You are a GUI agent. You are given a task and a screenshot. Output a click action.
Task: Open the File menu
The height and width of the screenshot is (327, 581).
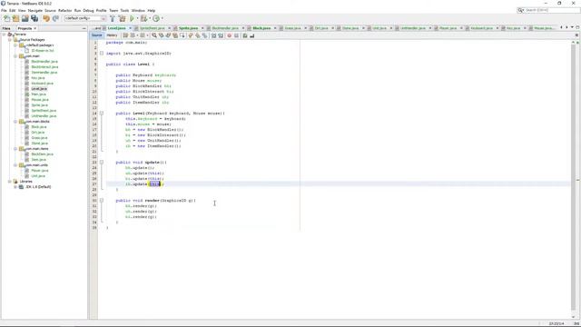pos(4,10)
